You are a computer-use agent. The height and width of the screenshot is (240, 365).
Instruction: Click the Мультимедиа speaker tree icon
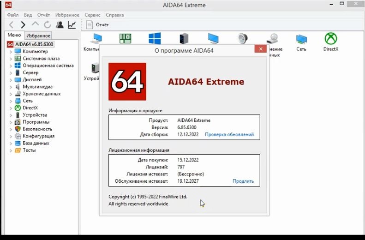(18, 87)
